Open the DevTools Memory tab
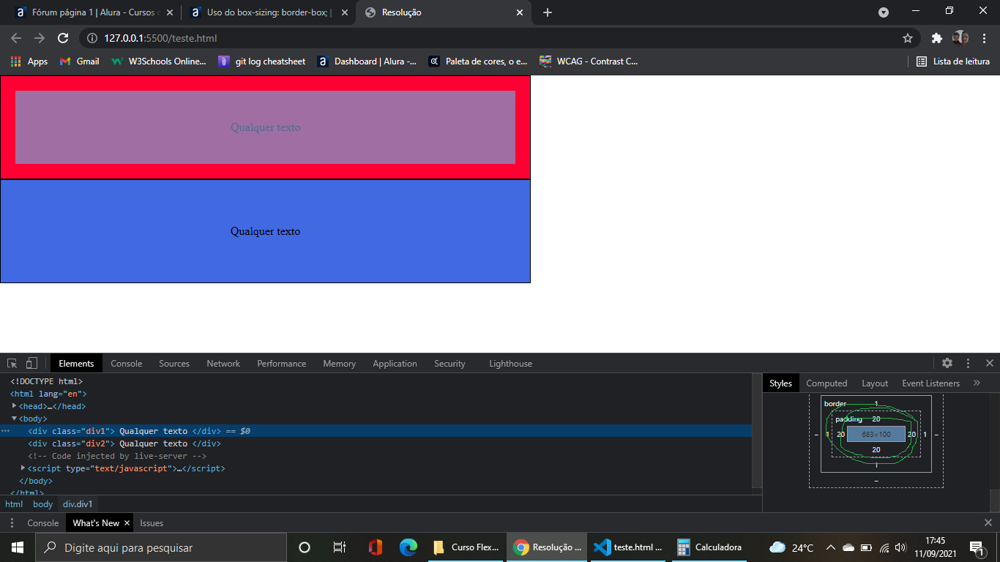The height and width of the screenshot is (562, 1000). coord(340,364)
